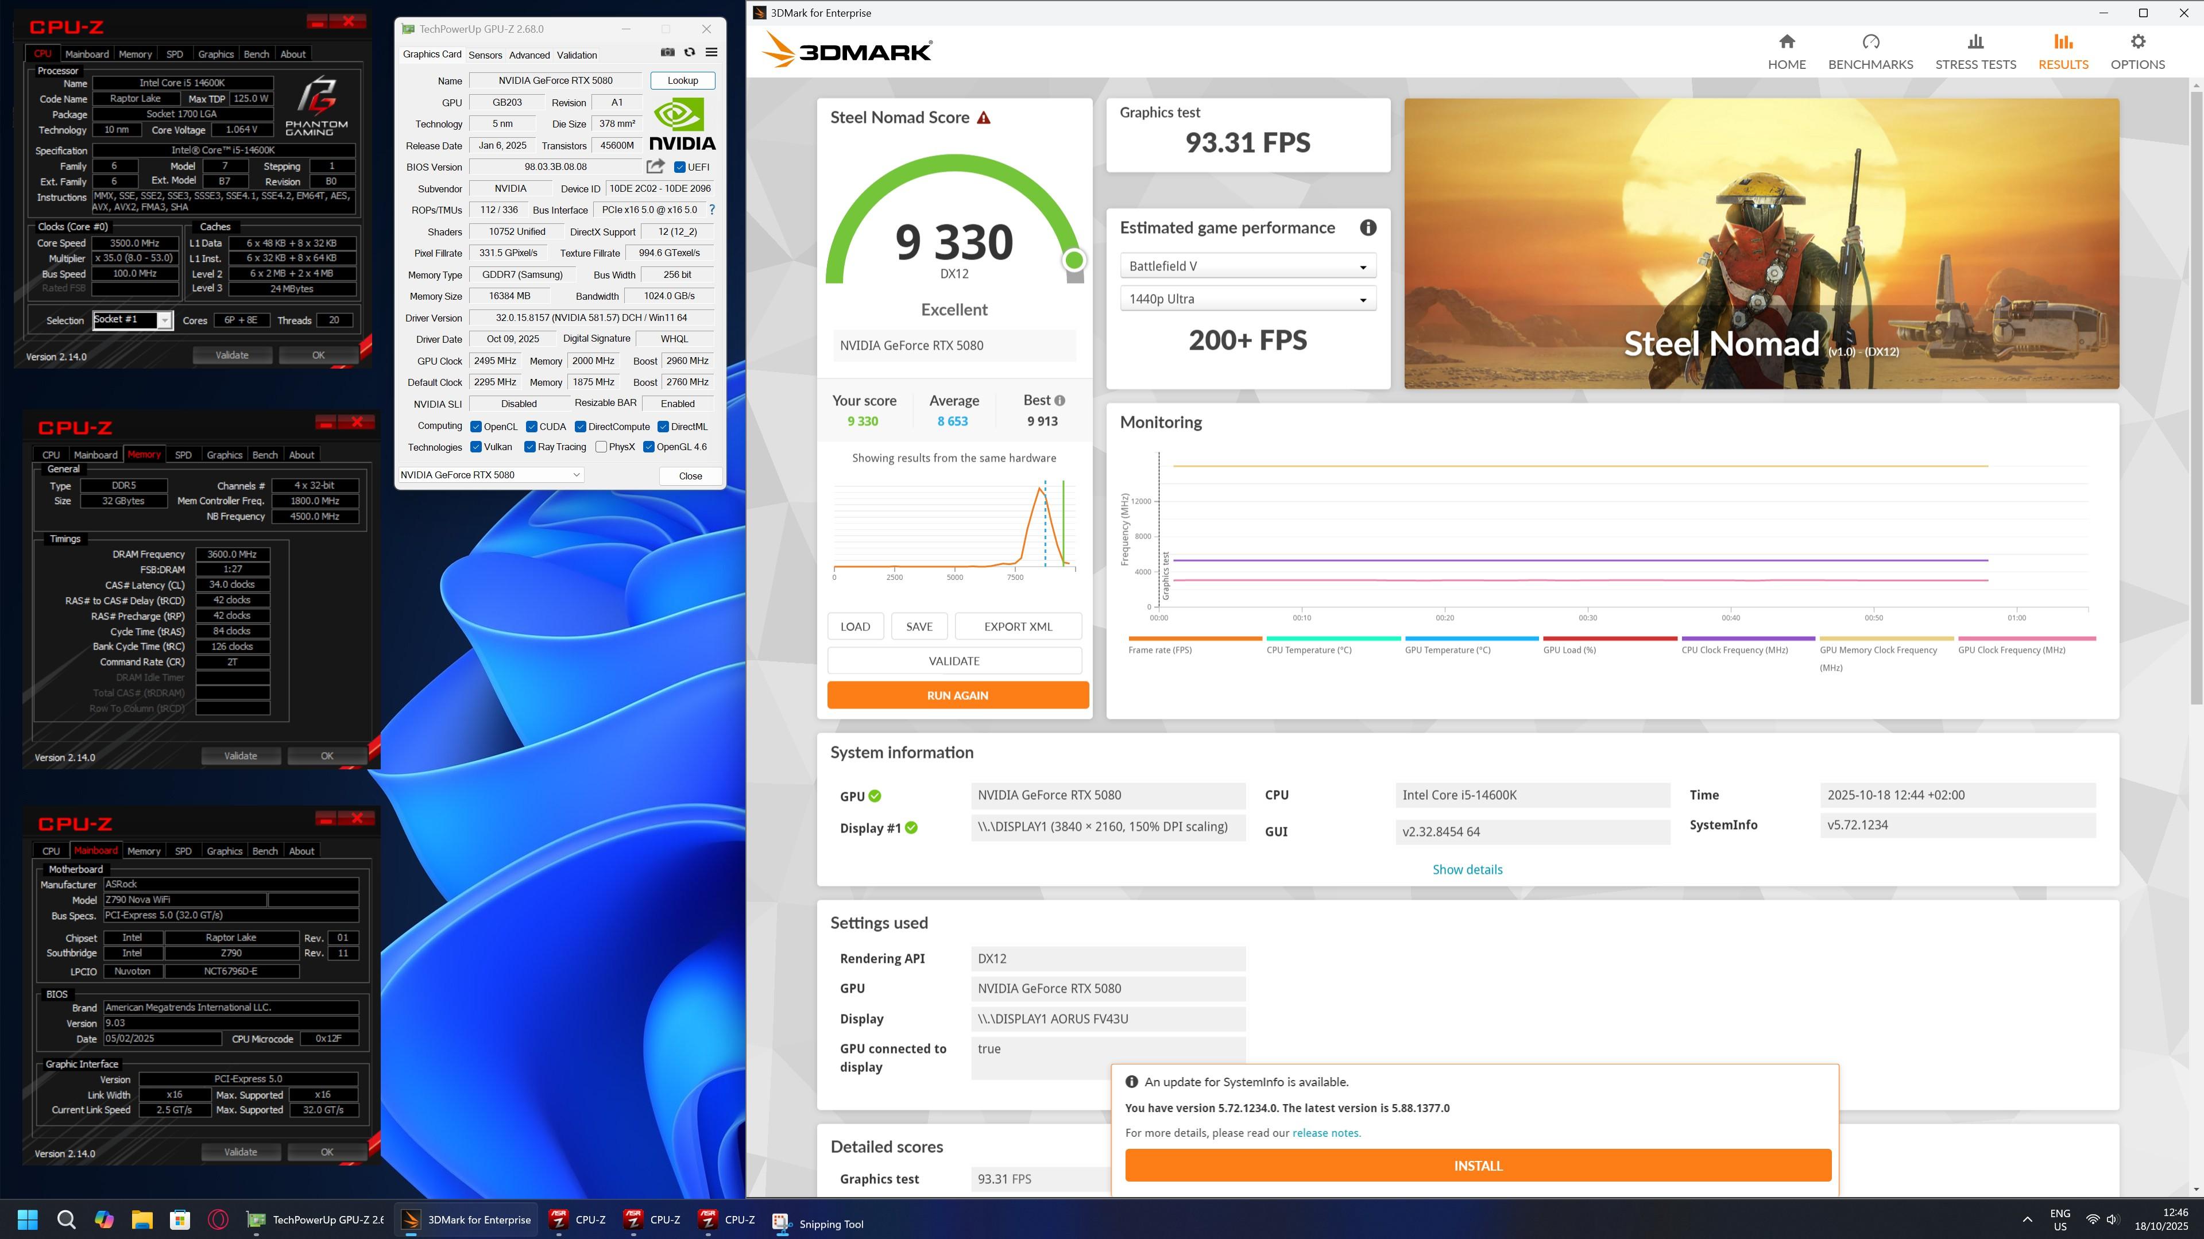The width and height of the screenshot is (2204, 1239).
Task: Click the BIOS version share/export icon
Action: [x=655, y=167]
